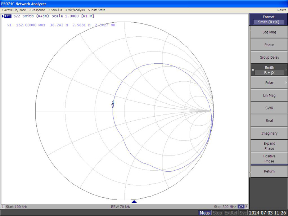Click the Stop 300 MHz value
Viewport: 288px width, 216px height.
click(225, 207)
